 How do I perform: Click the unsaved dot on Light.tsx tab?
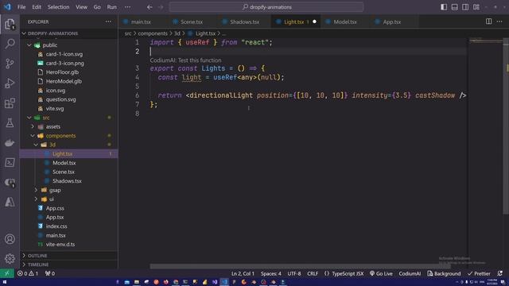coord(314,21)
